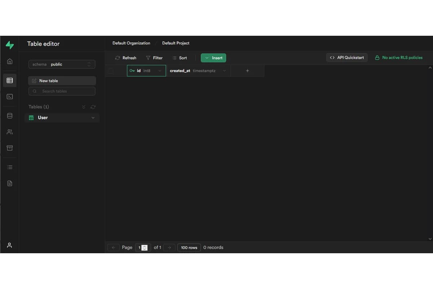This screenshot has width=433, height=289.
Task: Open the Database icon in sidebar
Action: [10, 116]
